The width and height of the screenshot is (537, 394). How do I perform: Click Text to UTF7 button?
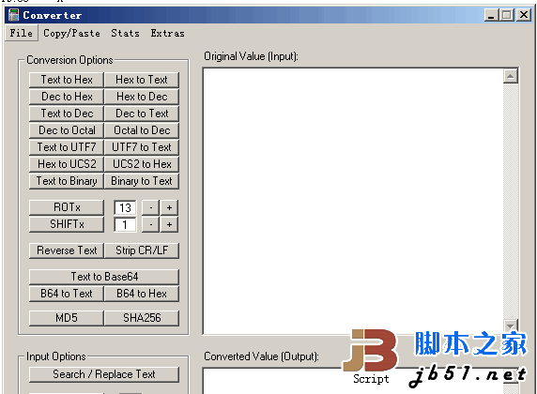(x=67, y=147)
